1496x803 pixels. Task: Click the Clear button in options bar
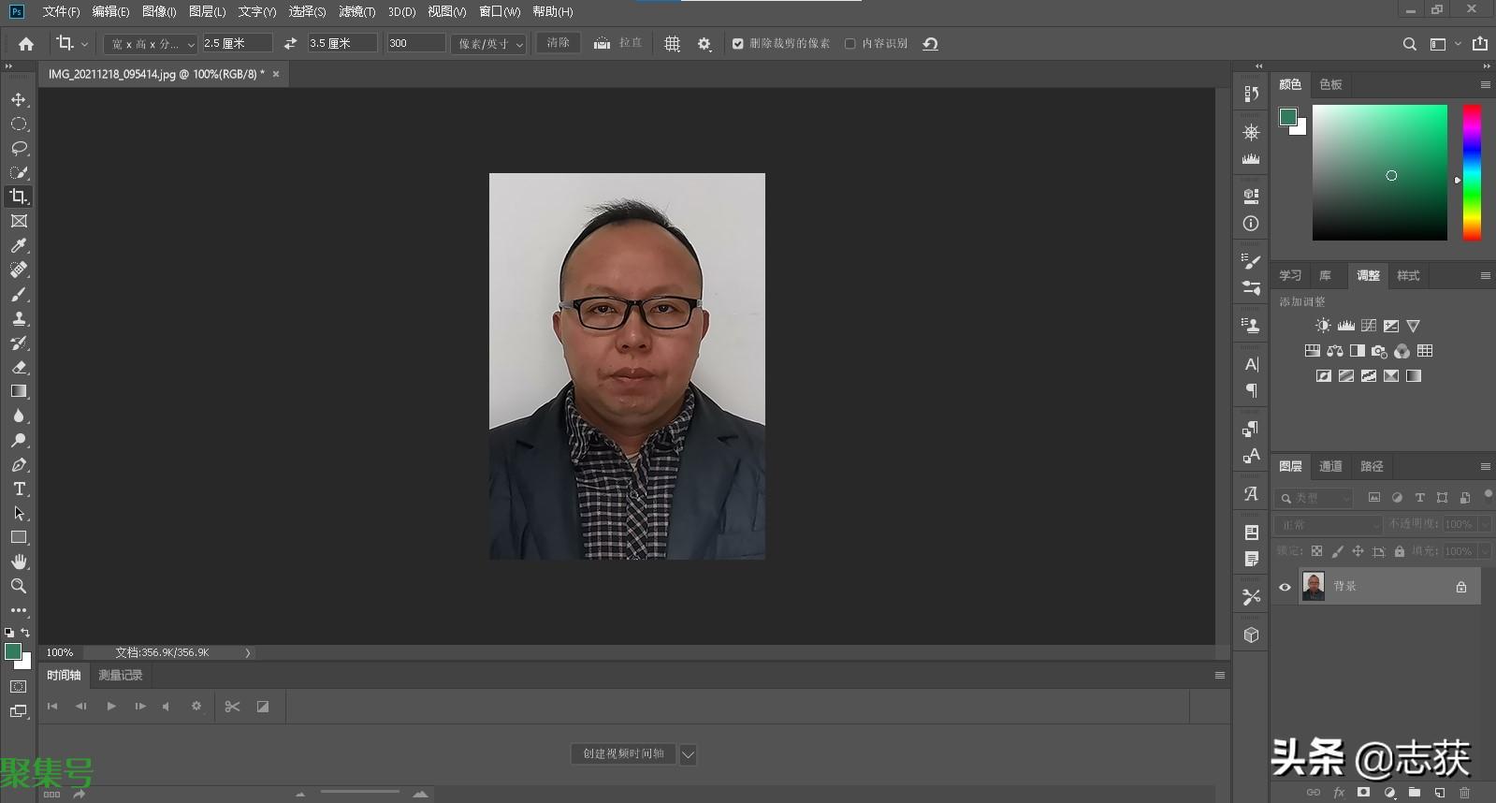coord(558,43)
